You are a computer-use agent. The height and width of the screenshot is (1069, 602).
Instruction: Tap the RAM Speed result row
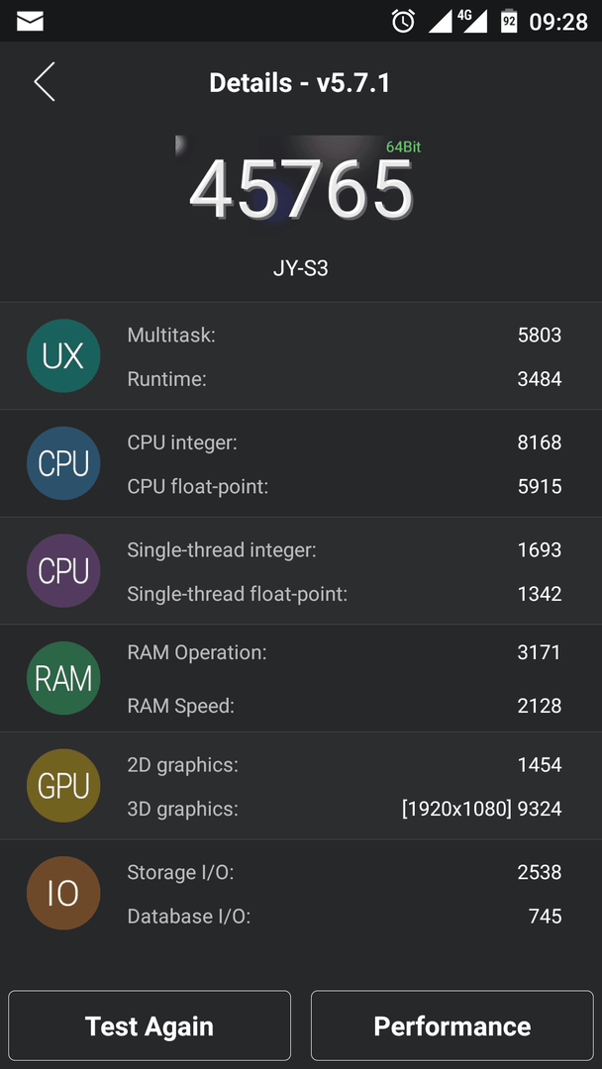point(345,707)
